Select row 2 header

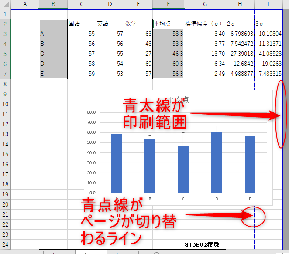click(5, 24)
